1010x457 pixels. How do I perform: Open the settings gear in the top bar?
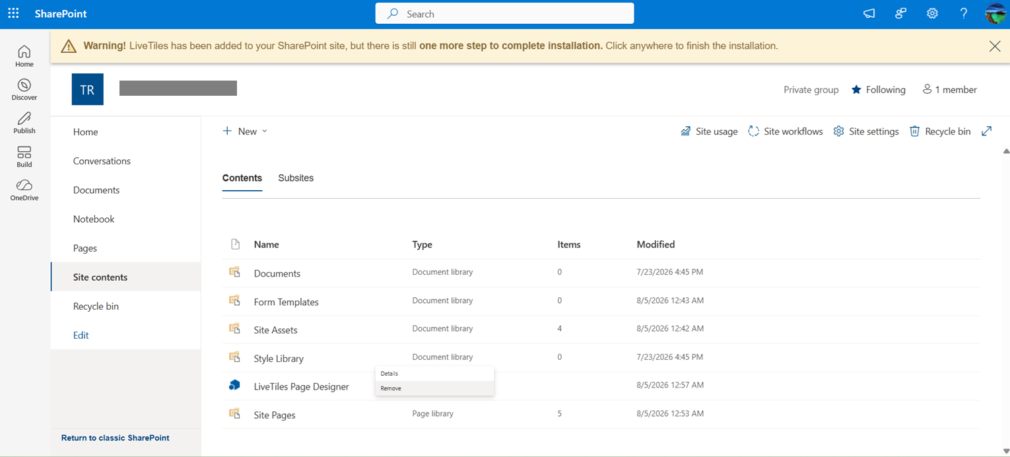click(932, 13)
